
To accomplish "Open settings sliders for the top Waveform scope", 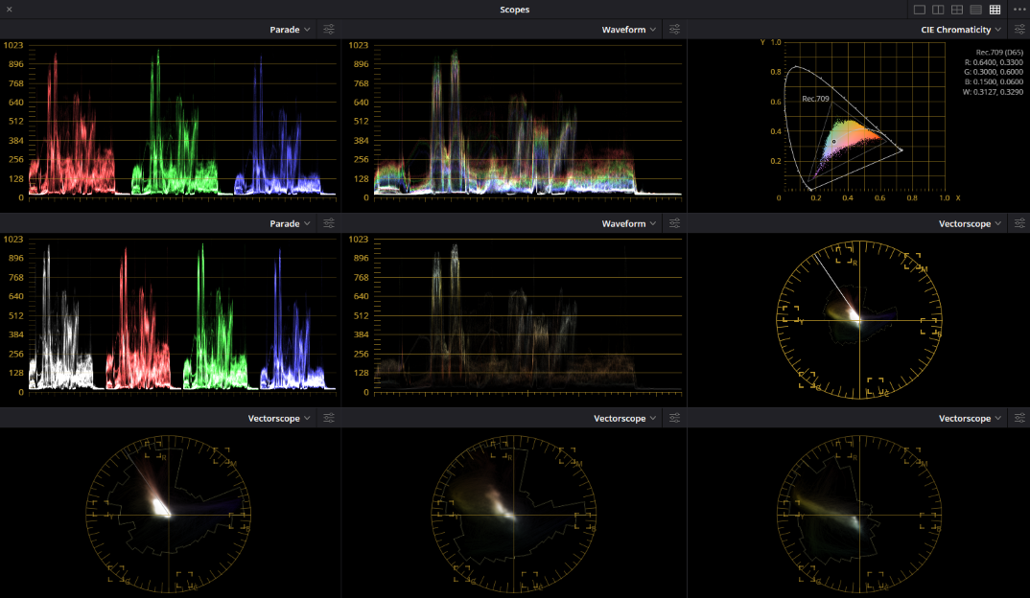I will [674, 29].
